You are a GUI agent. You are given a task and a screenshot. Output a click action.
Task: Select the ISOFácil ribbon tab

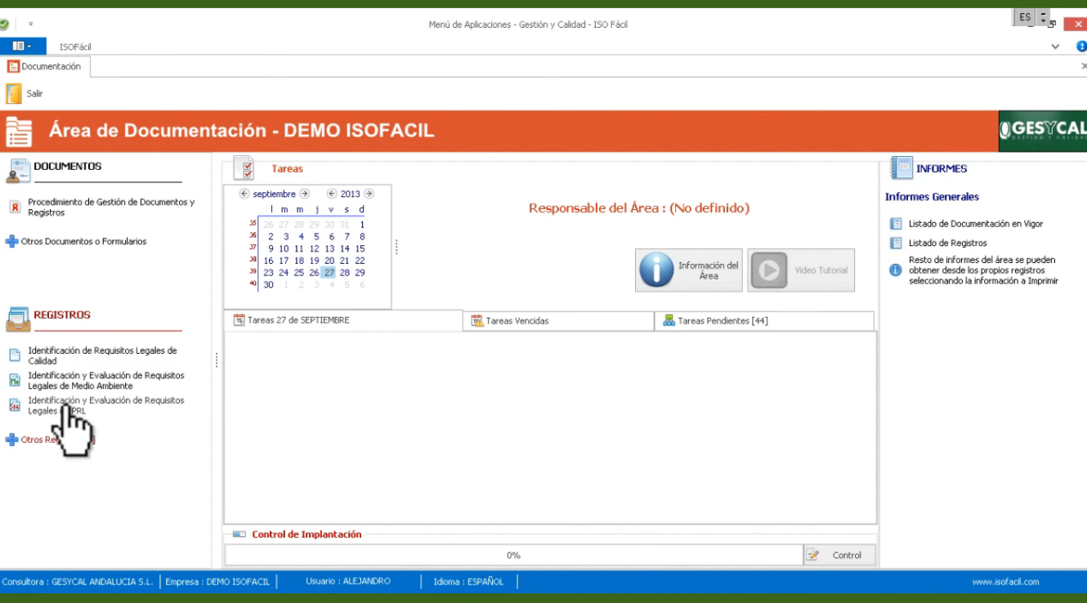click(75, 47)
